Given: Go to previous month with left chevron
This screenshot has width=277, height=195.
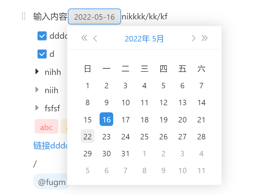Looking at the screenshot, I should (95, 38).
